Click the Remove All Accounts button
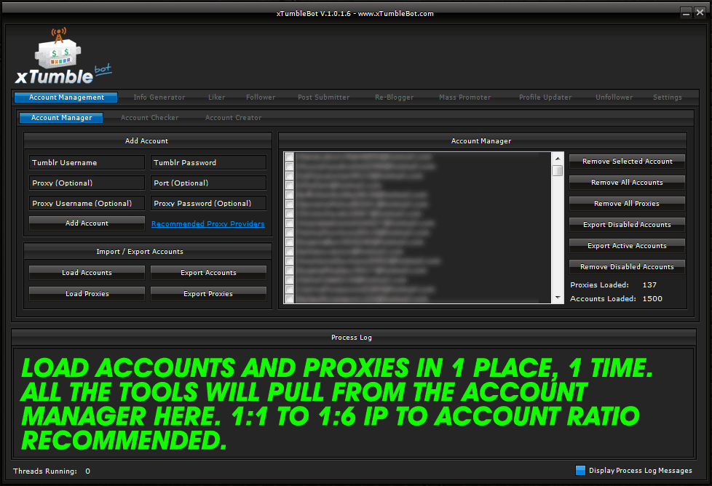Image resolution: width=712 pixels, height=486 pixels. pos(627,183)
